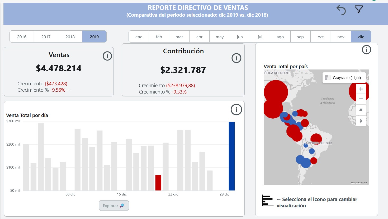The image size is (388, 219).
Task: Click the Feedback link on the map
Action: (x=364, y=183)
